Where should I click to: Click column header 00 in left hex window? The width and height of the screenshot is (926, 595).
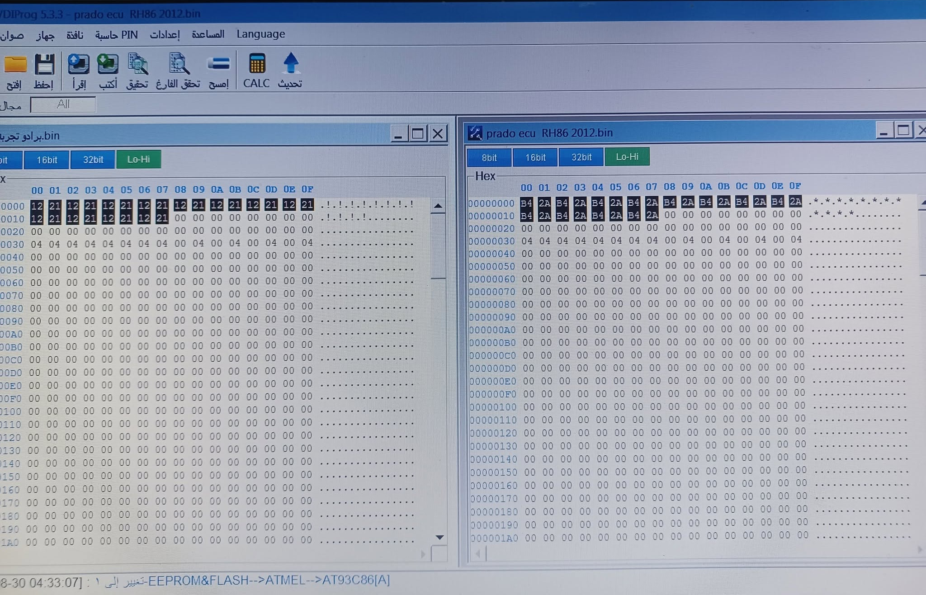click(x=37, y=190)
